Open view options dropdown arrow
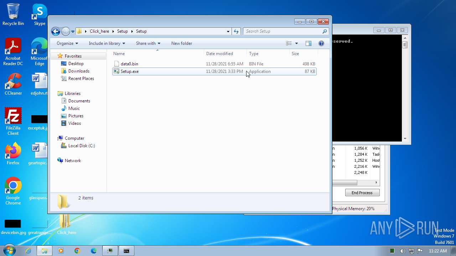The height and width of the screenshot is (256, 456). click(296, 43)
